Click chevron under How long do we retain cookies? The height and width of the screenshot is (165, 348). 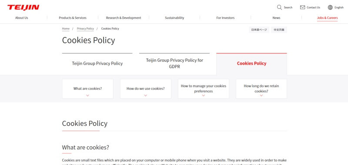[x=261, y=96]
